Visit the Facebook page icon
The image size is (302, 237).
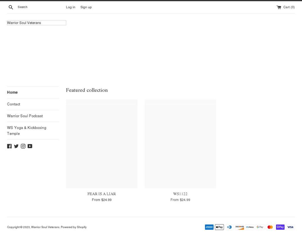pos(9,146)
